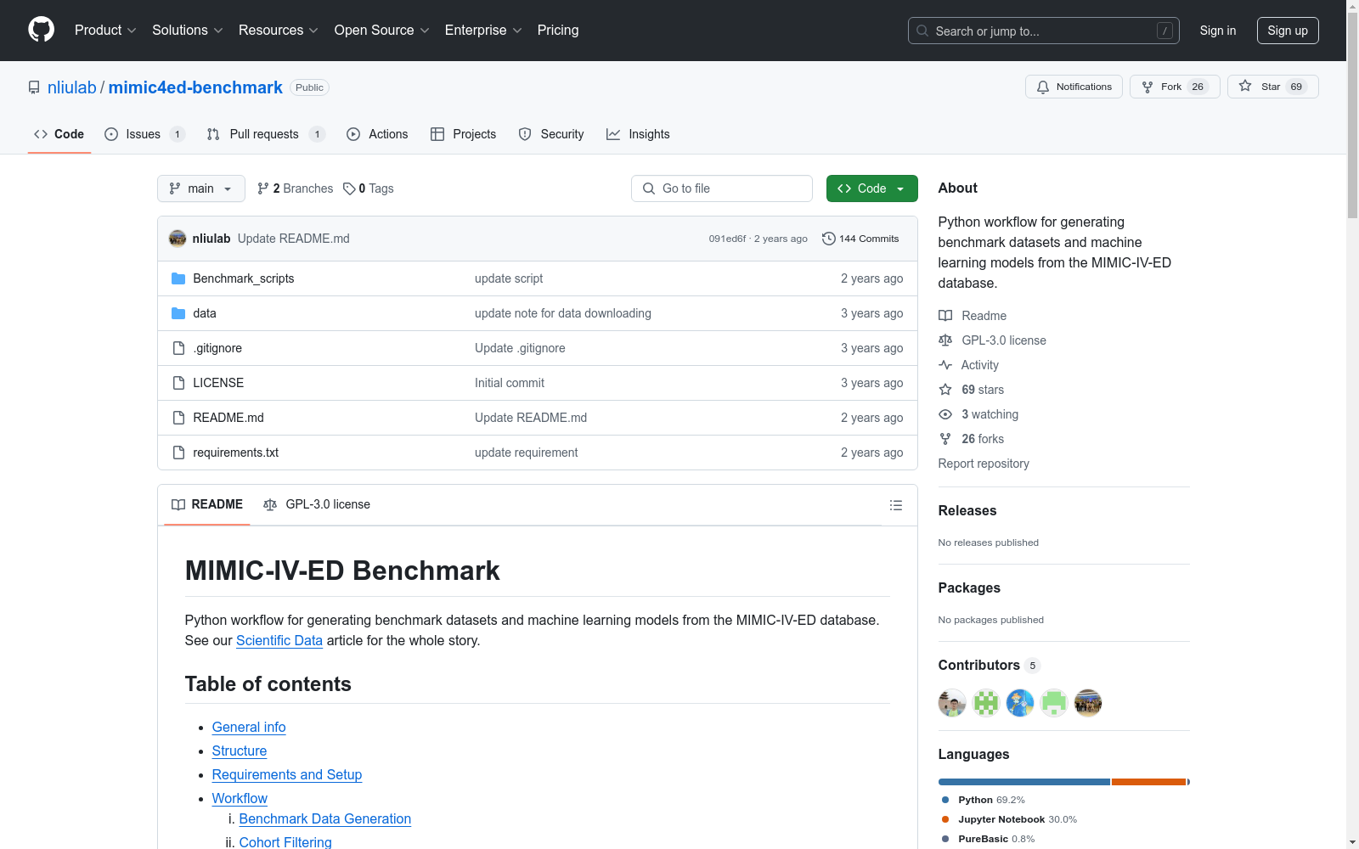Open the Benchmark_scripts folder
Screen dimensions: 1359x849
tap(243, 278)
